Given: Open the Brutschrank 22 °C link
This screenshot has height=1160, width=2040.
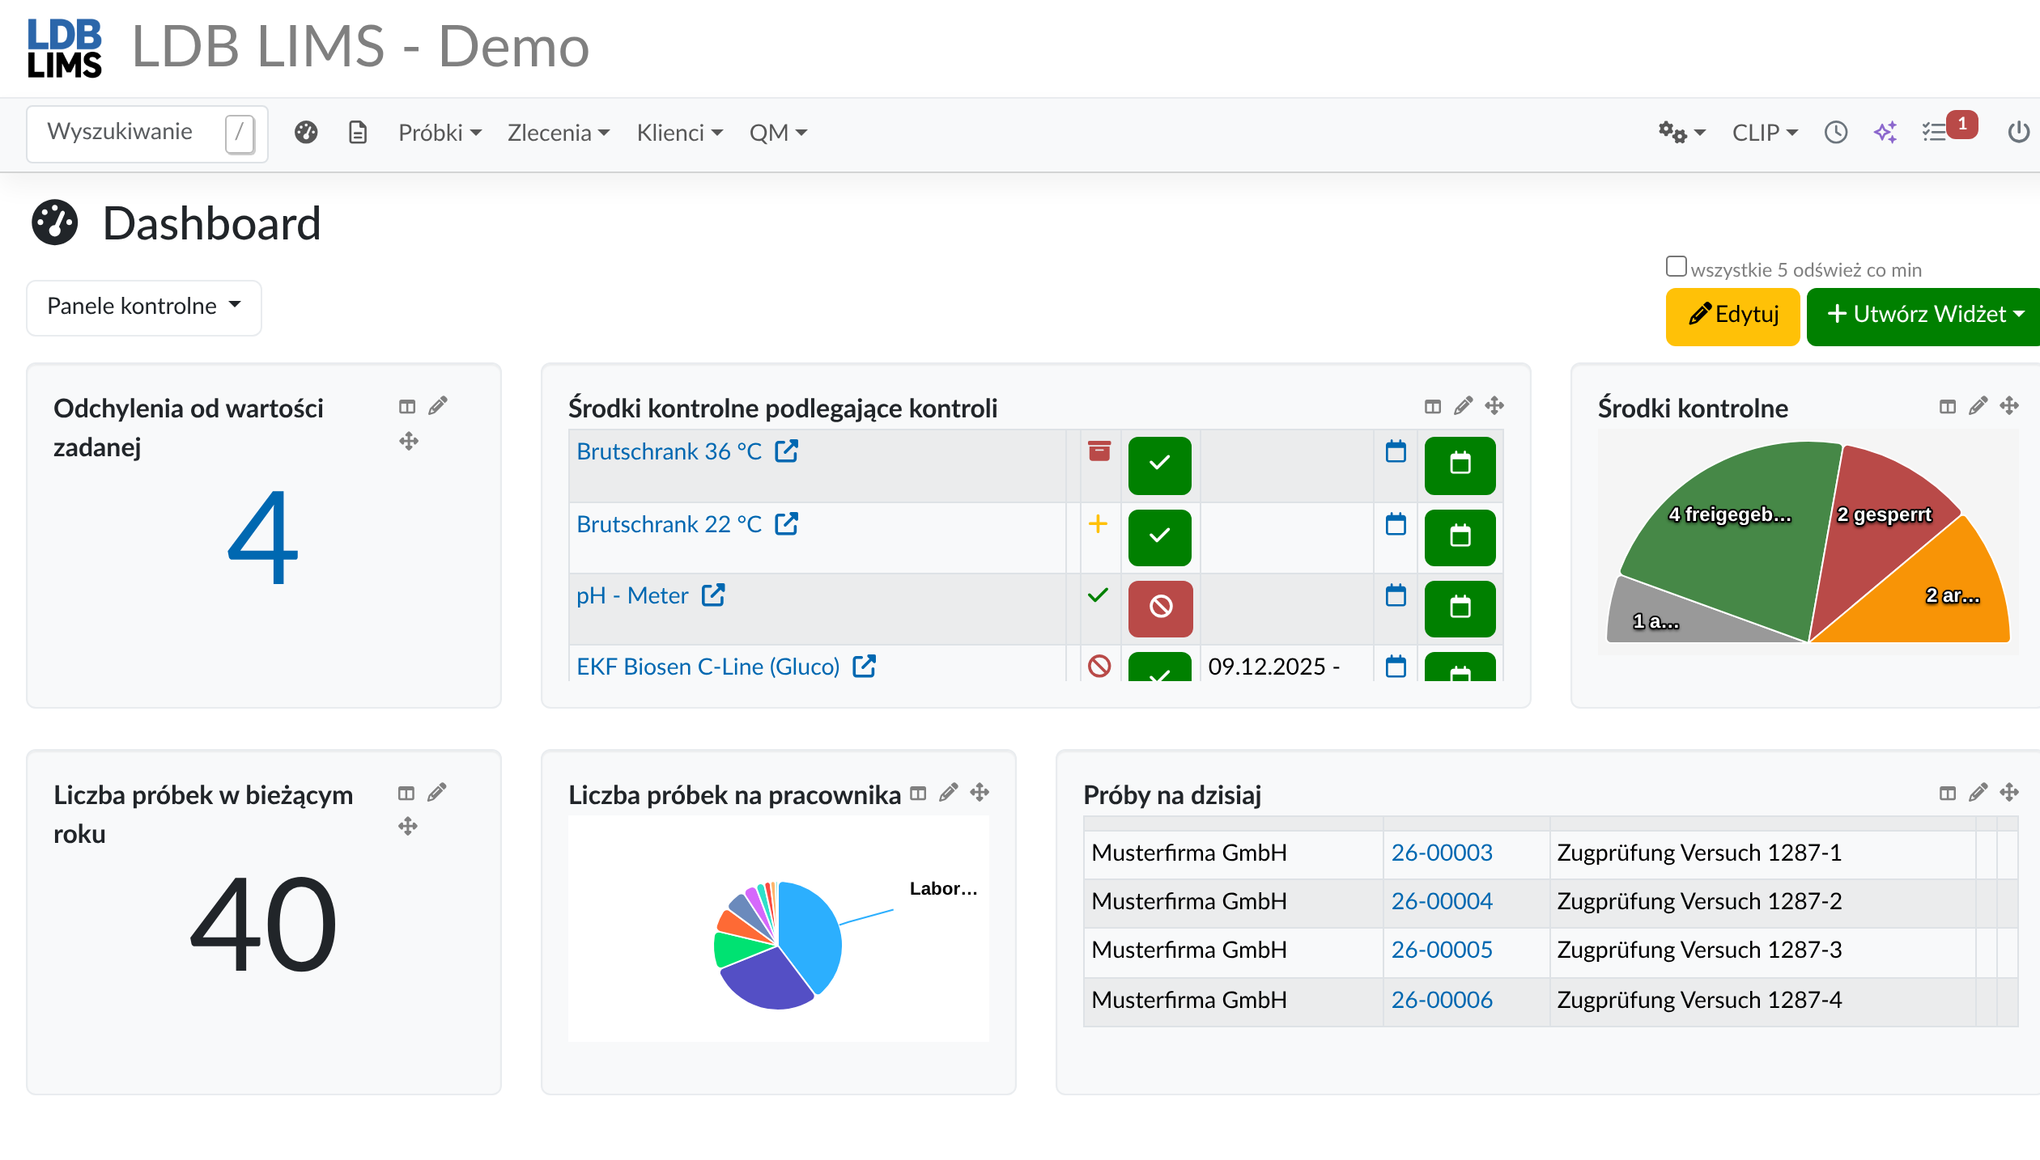Looking at the screenshot, I should coord(669,524).
